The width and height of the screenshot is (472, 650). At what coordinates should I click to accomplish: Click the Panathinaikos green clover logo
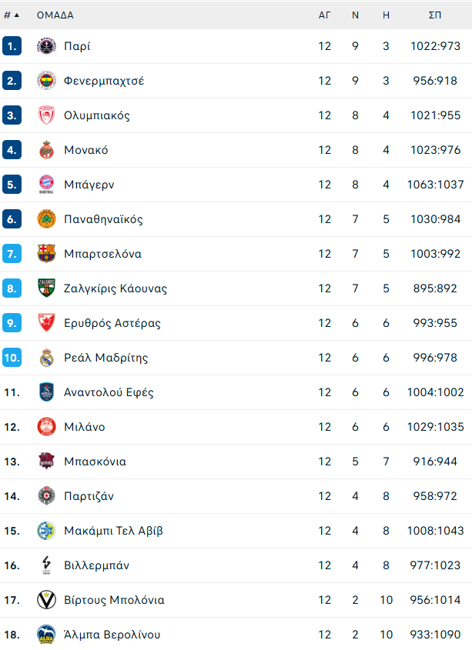pos(46,219)
